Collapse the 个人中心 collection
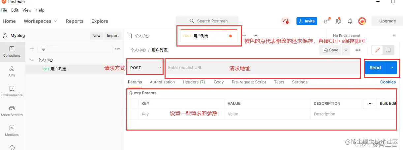The image size is (403, 150). 32,60
